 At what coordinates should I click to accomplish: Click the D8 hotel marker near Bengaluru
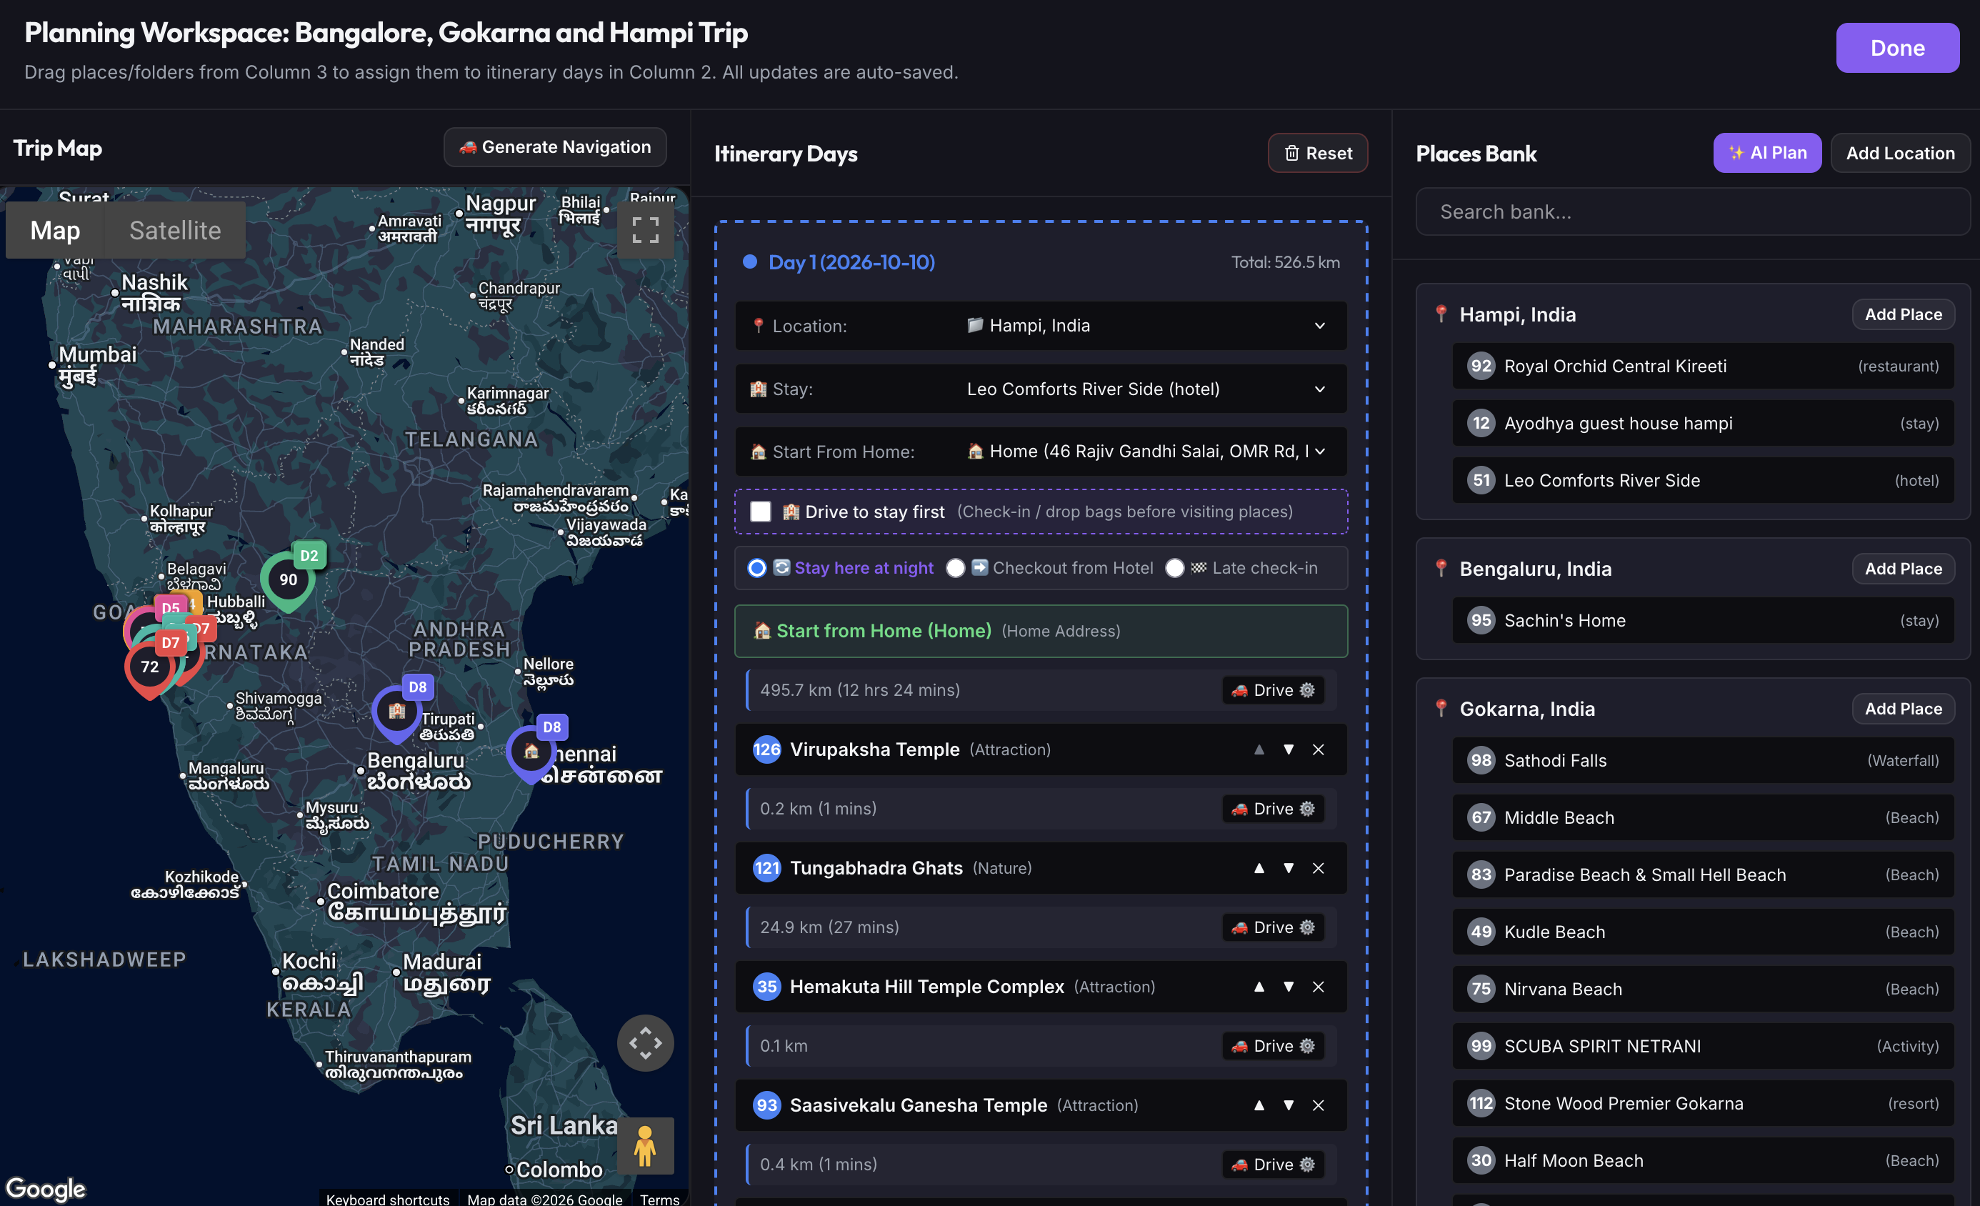pos(397,712)
